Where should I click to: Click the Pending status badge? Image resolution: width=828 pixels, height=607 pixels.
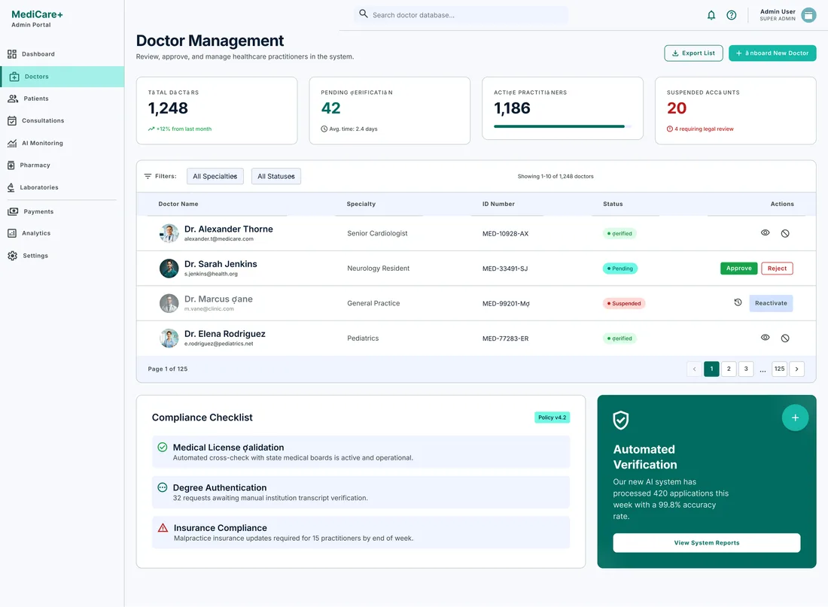pyautogui.click(x=620, y=269)
